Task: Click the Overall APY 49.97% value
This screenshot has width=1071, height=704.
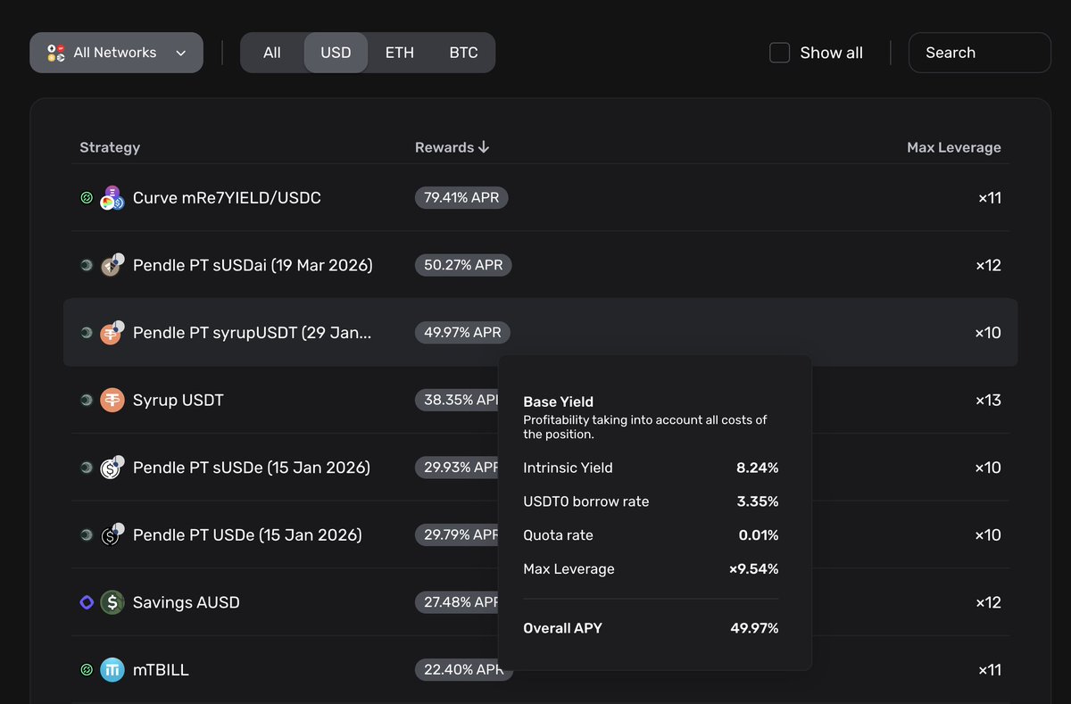Action: pos(755,628)
